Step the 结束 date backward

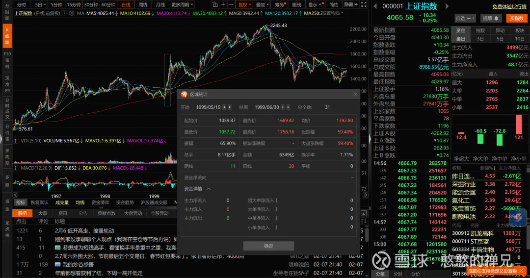point(283,107)
